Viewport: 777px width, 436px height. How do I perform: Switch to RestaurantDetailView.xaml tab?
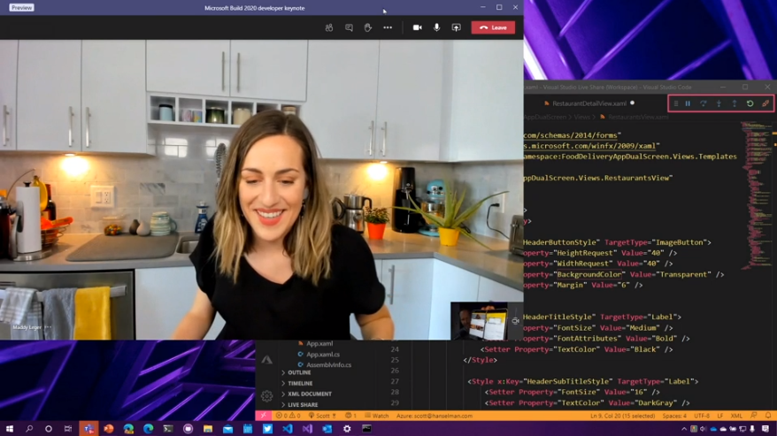[589, 103]
